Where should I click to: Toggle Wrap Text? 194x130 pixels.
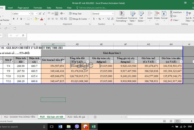pos(75,14)
